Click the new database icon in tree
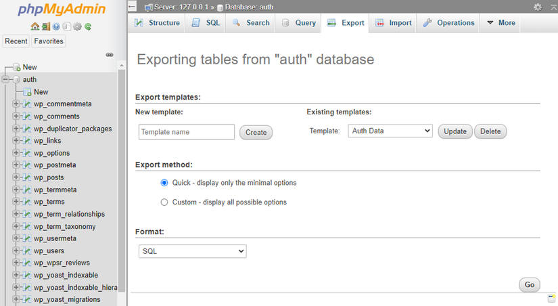Screen dimensions: 558x306 [17, 67]
